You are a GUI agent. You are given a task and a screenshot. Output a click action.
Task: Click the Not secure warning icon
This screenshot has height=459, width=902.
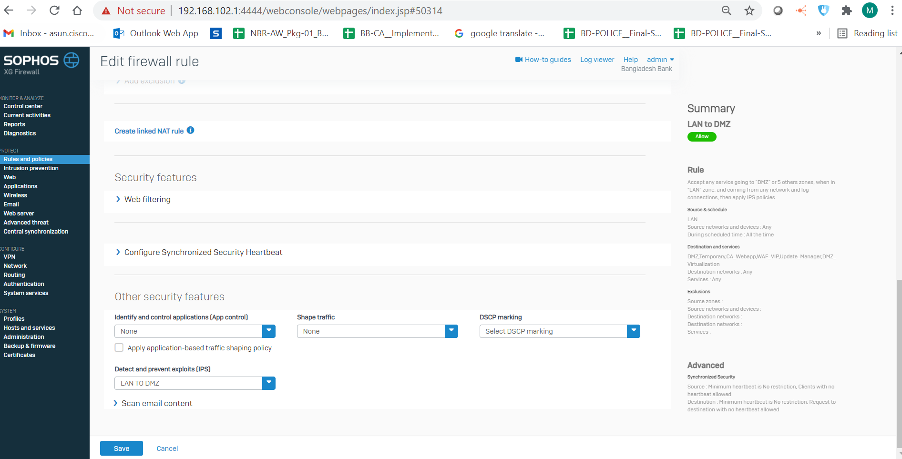[106, 10]
